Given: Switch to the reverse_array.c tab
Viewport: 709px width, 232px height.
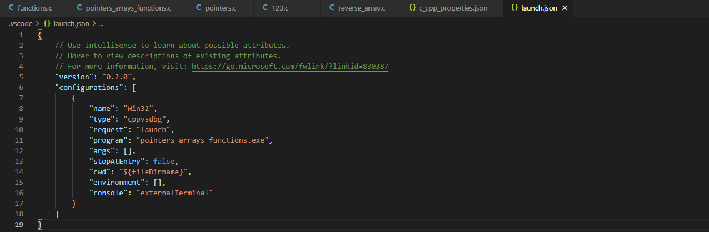Looking at the screenshot, I should [x=360, y=8].
